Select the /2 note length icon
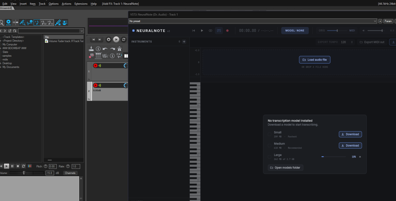396x201 pixels. click(x=50, y=22)
